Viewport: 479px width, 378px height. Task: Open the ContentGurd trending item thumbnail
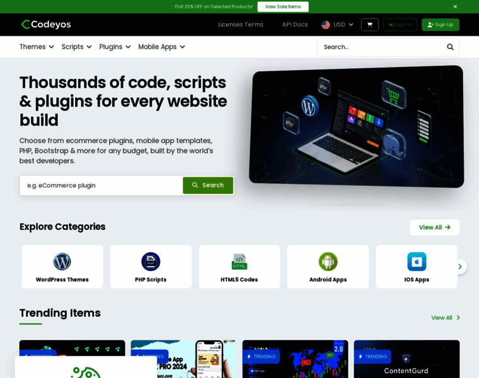407,359
